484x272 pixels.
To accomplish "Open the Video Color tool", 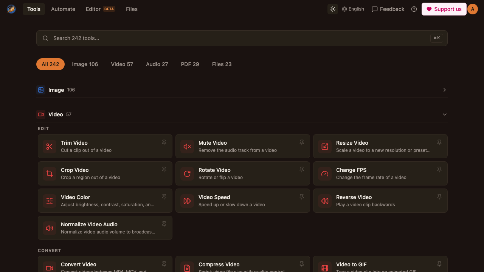I will (x=105, y=201).
